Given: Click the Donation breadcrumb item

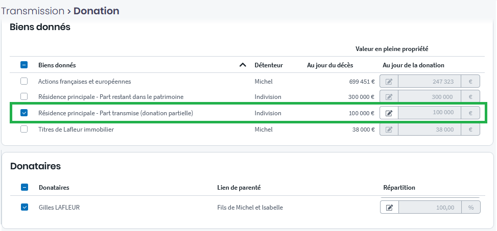Looking at the screenshot, I should pyautogui.click(x=97, y=11).
